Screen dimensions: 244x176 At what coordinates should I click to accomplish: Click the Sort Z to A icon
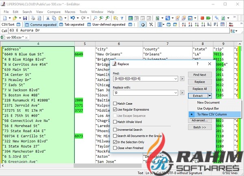[190, 24]
